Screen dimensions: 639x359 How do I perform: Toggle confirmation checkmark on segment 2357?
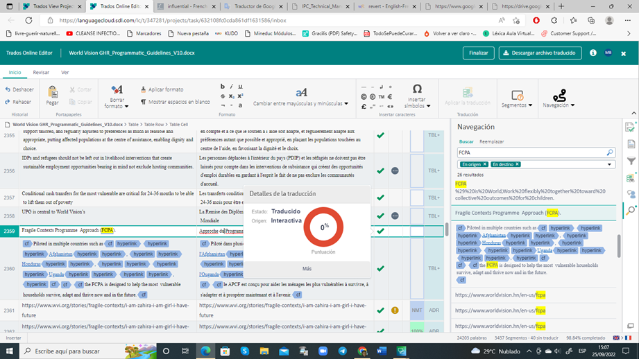(x=381, y=198)
